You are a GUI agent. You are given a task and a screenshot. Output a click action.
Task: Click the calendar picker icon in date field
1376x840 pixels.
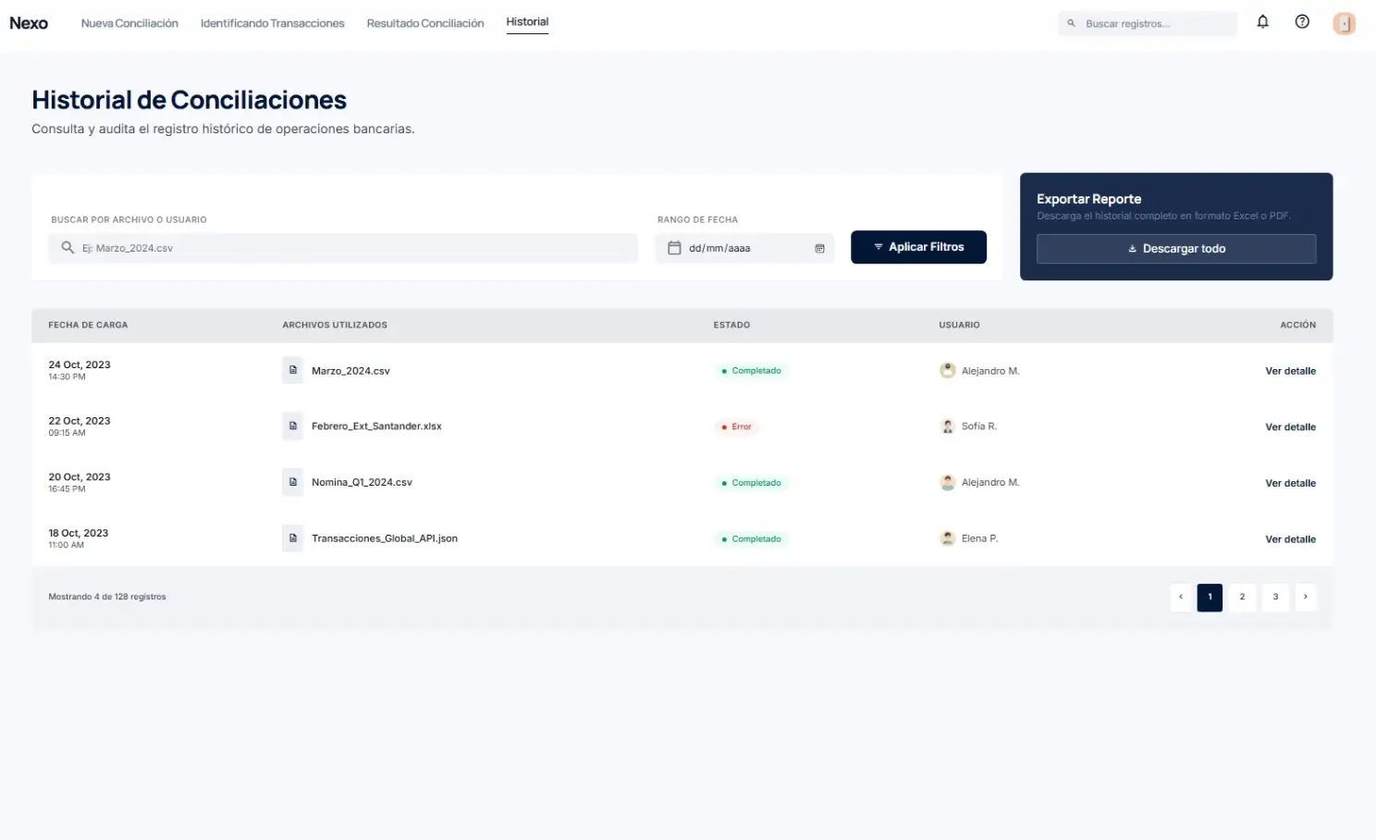(x=819, y=248)
